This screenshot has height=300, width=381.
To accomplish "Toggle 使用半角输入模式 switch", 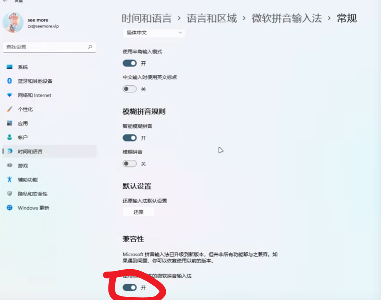I will coord(129,63).
